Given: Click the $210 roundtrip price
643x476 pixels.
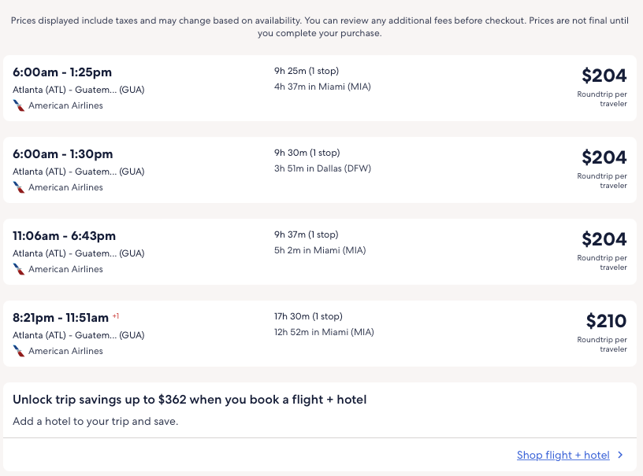Looking at the screenshot, I should click(x=606, y=321).
